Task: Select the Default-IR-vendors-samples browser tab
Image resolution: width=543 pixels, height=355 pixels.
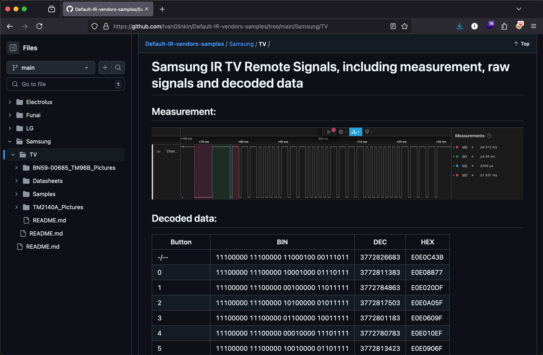Action: point(107,9)
